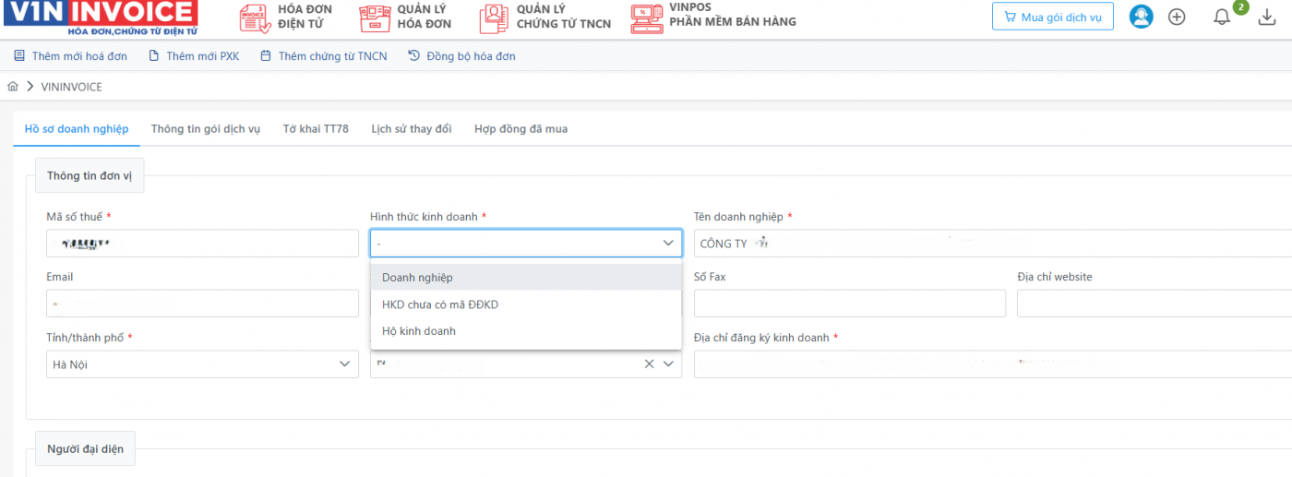Select HKD chưa có mã ĐĐKD option

[526, 304]
